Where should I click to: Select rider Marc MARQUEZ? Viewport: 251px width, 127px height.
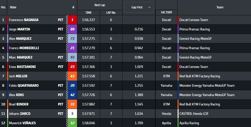[21, 58]
